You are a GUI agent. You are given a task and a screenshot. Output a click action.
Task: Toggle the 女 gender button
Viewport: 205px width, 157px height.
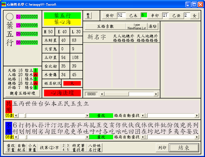tap(195, 16)
